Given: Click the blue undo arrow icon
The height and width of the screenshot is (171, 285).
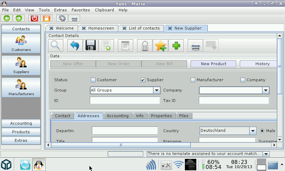Looking at the screenshot, I should coord(75,46).
